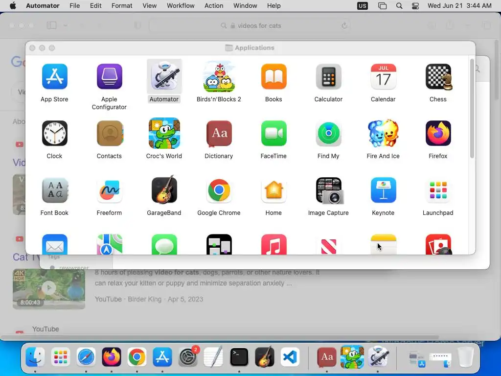This screenshot has width=501, height=376.
Task: Select the News app icon
Action: coord(328,246)
